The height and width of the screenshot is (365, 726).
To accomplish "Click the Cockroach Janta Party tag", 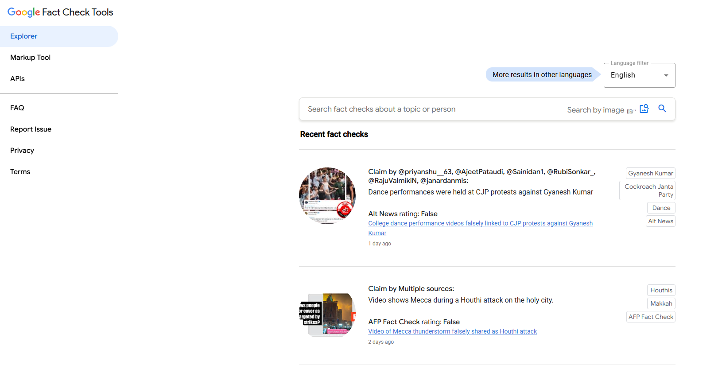I will pyautogui.click(x=647, y=190).
